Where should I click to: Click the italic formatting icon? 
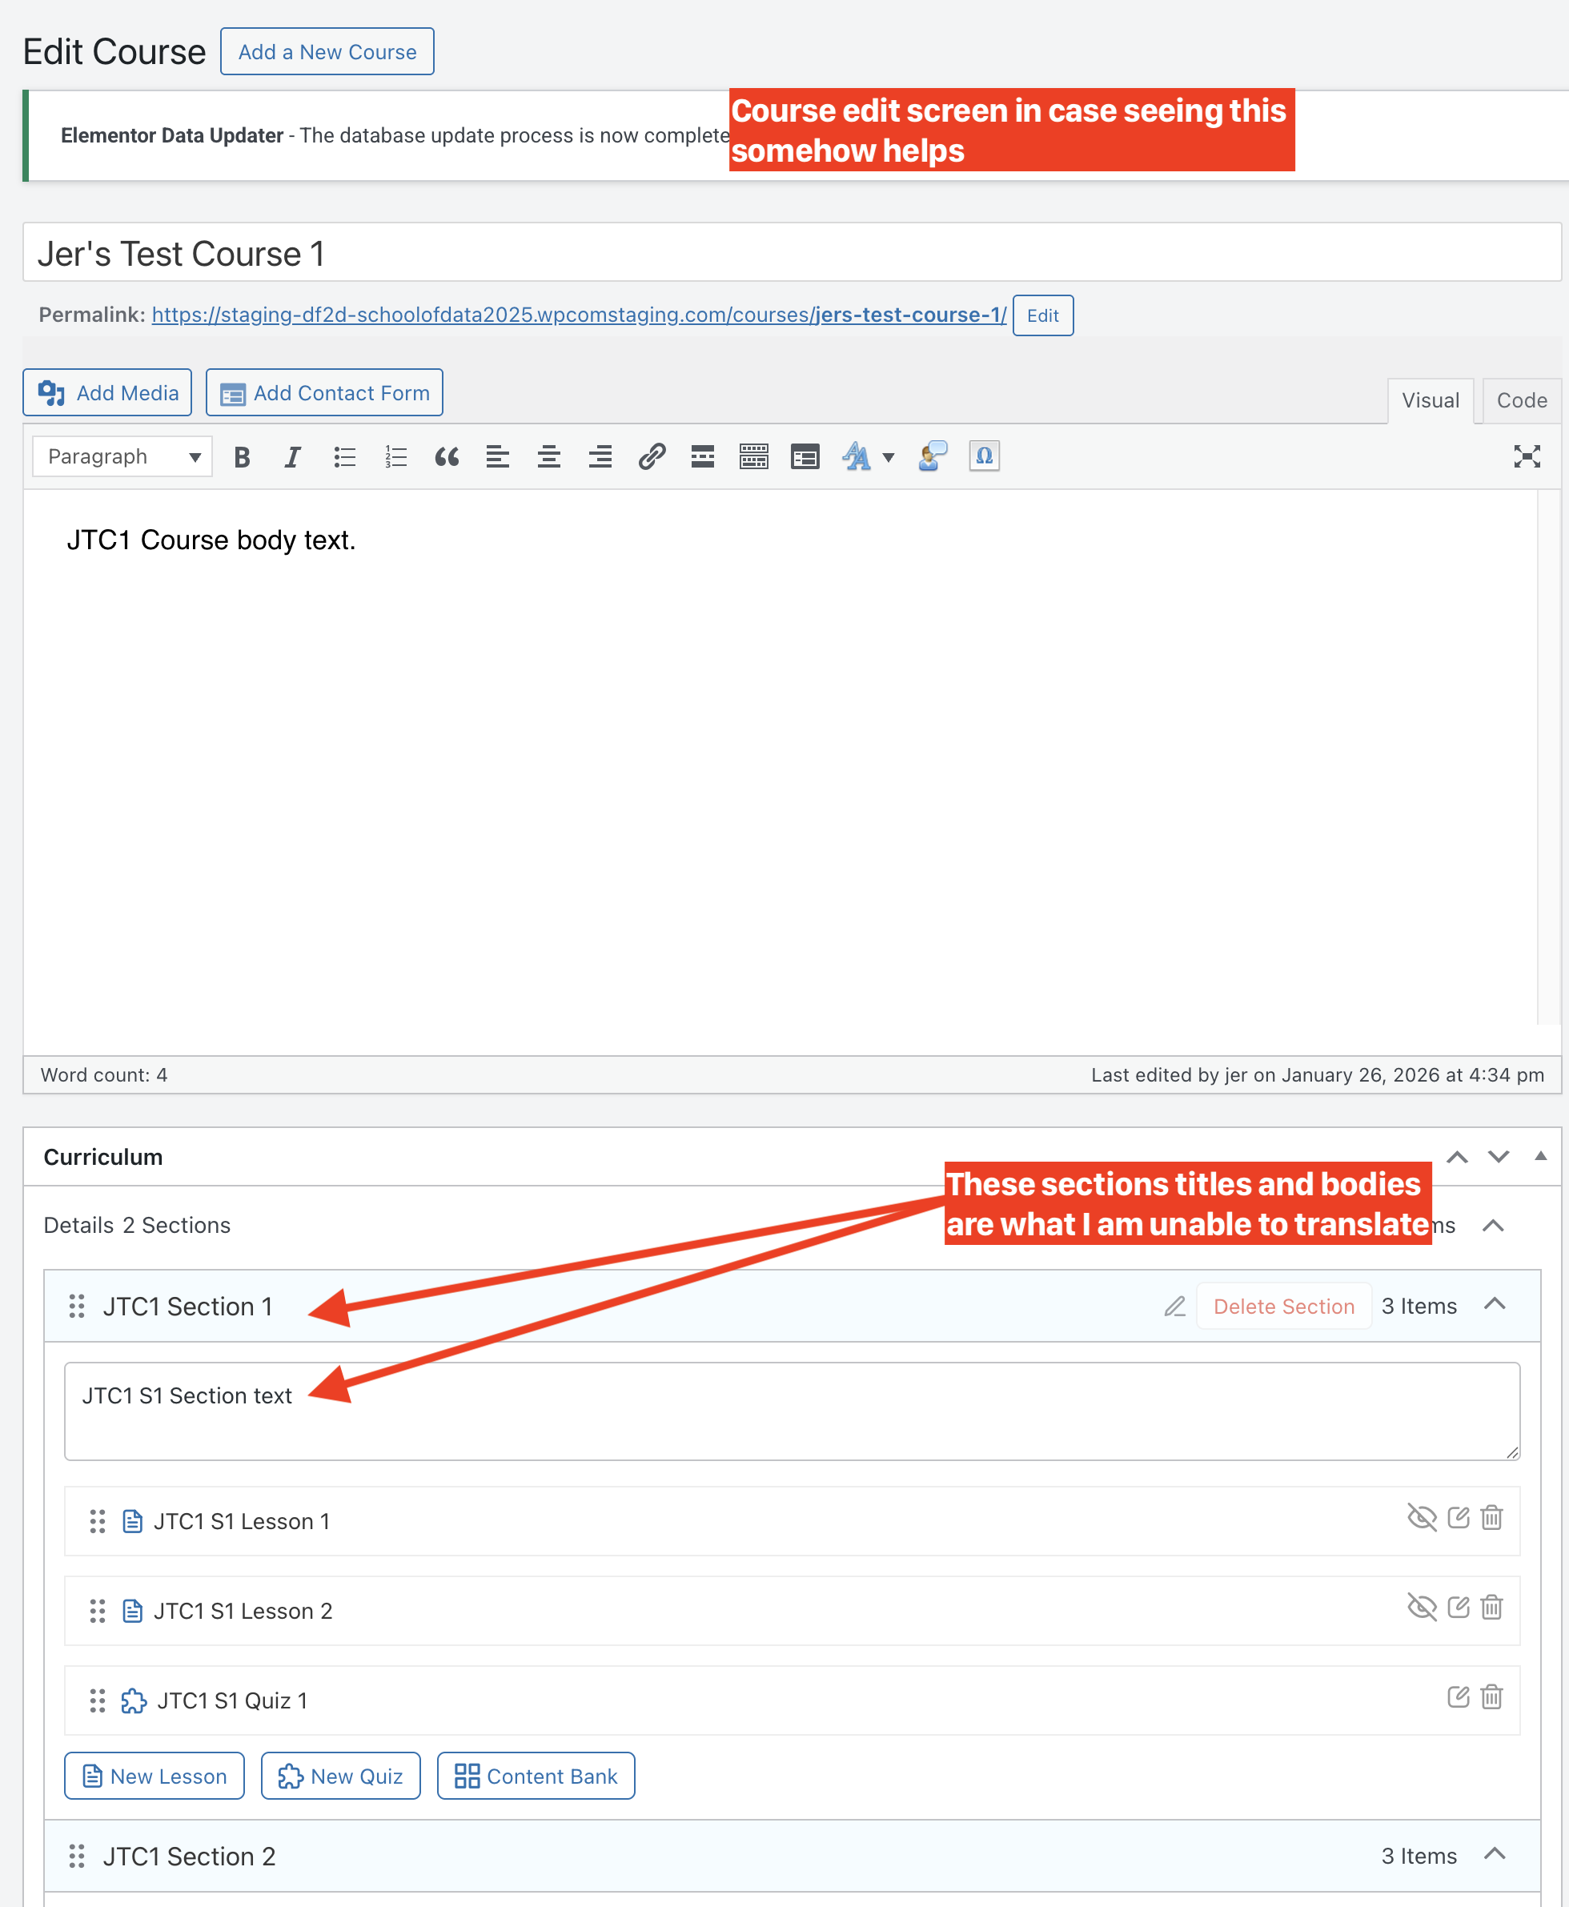click(292, 457)
